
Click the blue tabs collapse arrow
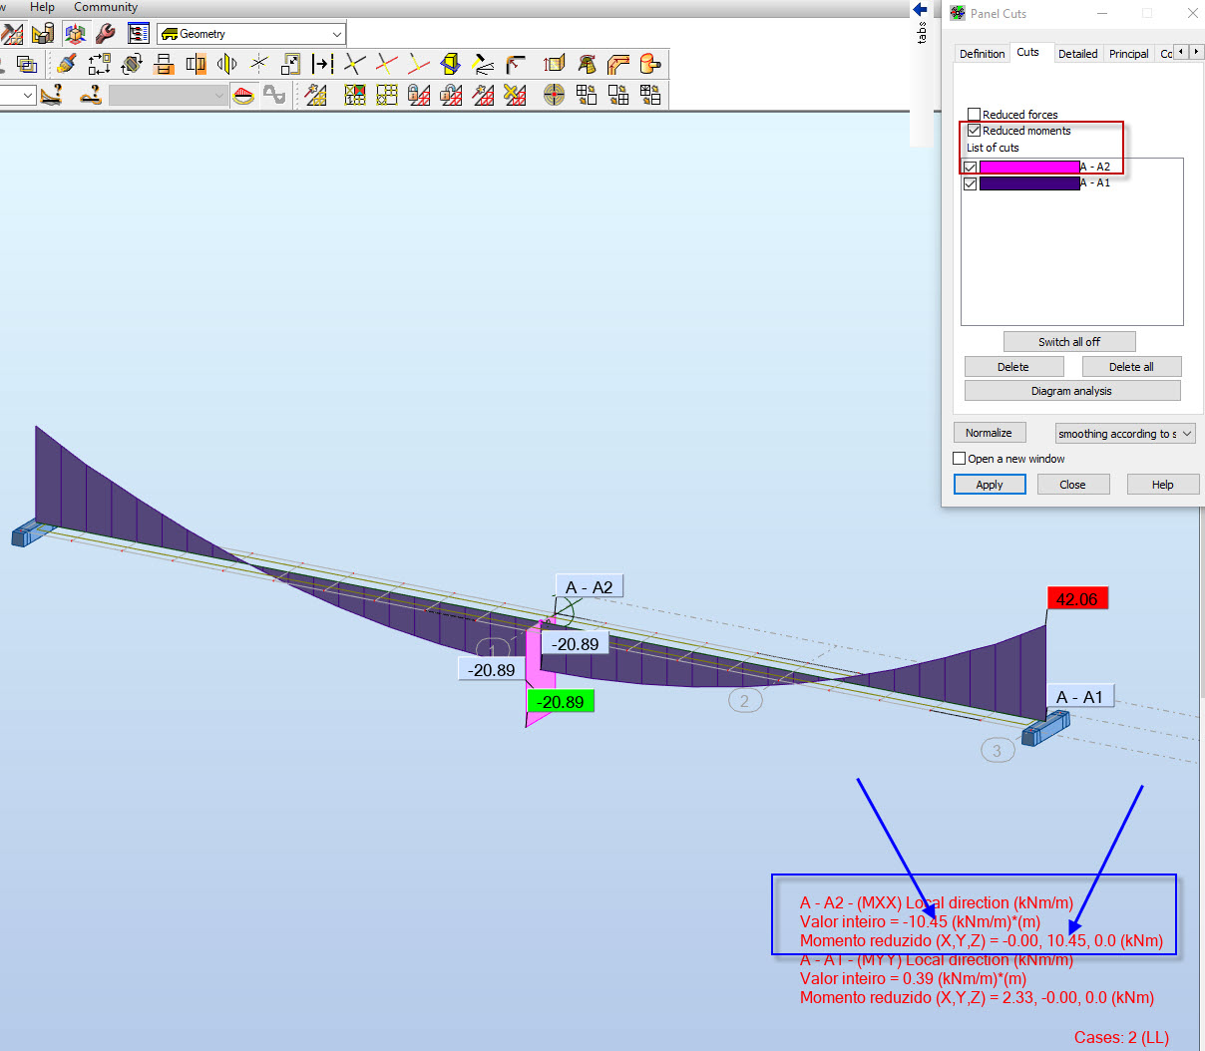click(920, 9)
